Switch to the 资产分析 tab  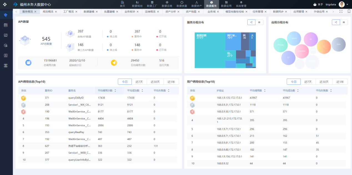(x=170, y=12)
